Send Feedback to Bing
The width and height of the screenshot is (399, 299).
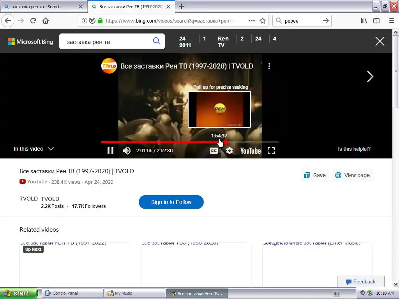tap(360, 281)
